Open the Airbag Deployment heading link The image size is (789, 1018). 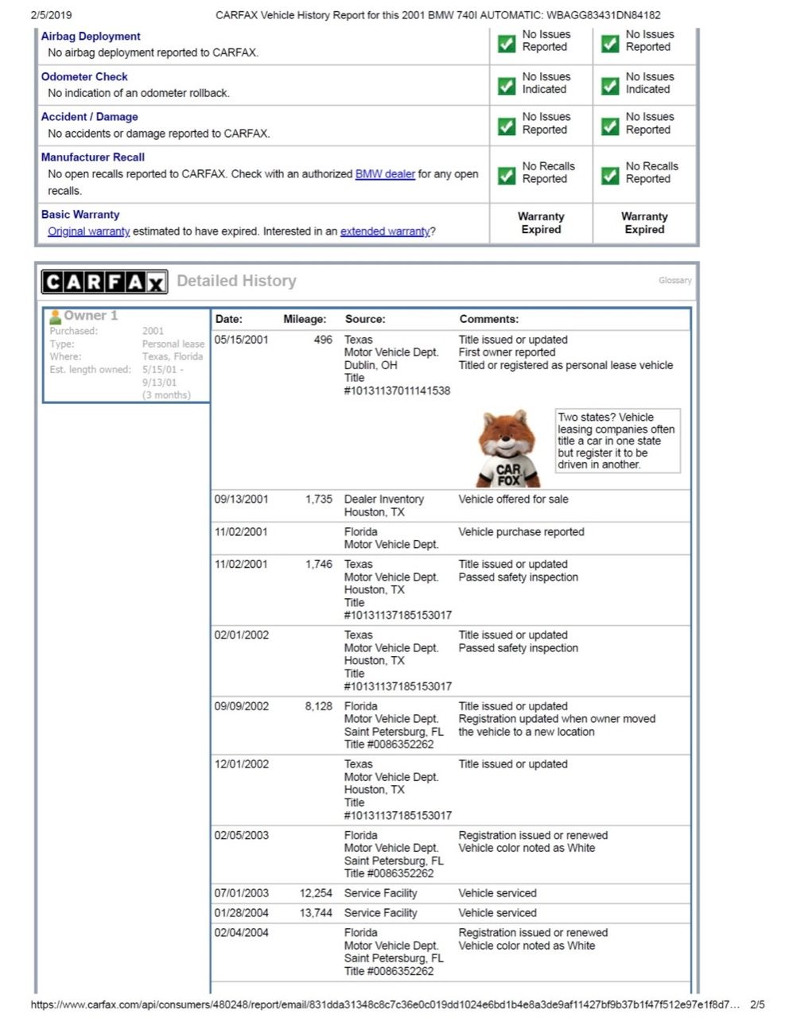point(91,37)
